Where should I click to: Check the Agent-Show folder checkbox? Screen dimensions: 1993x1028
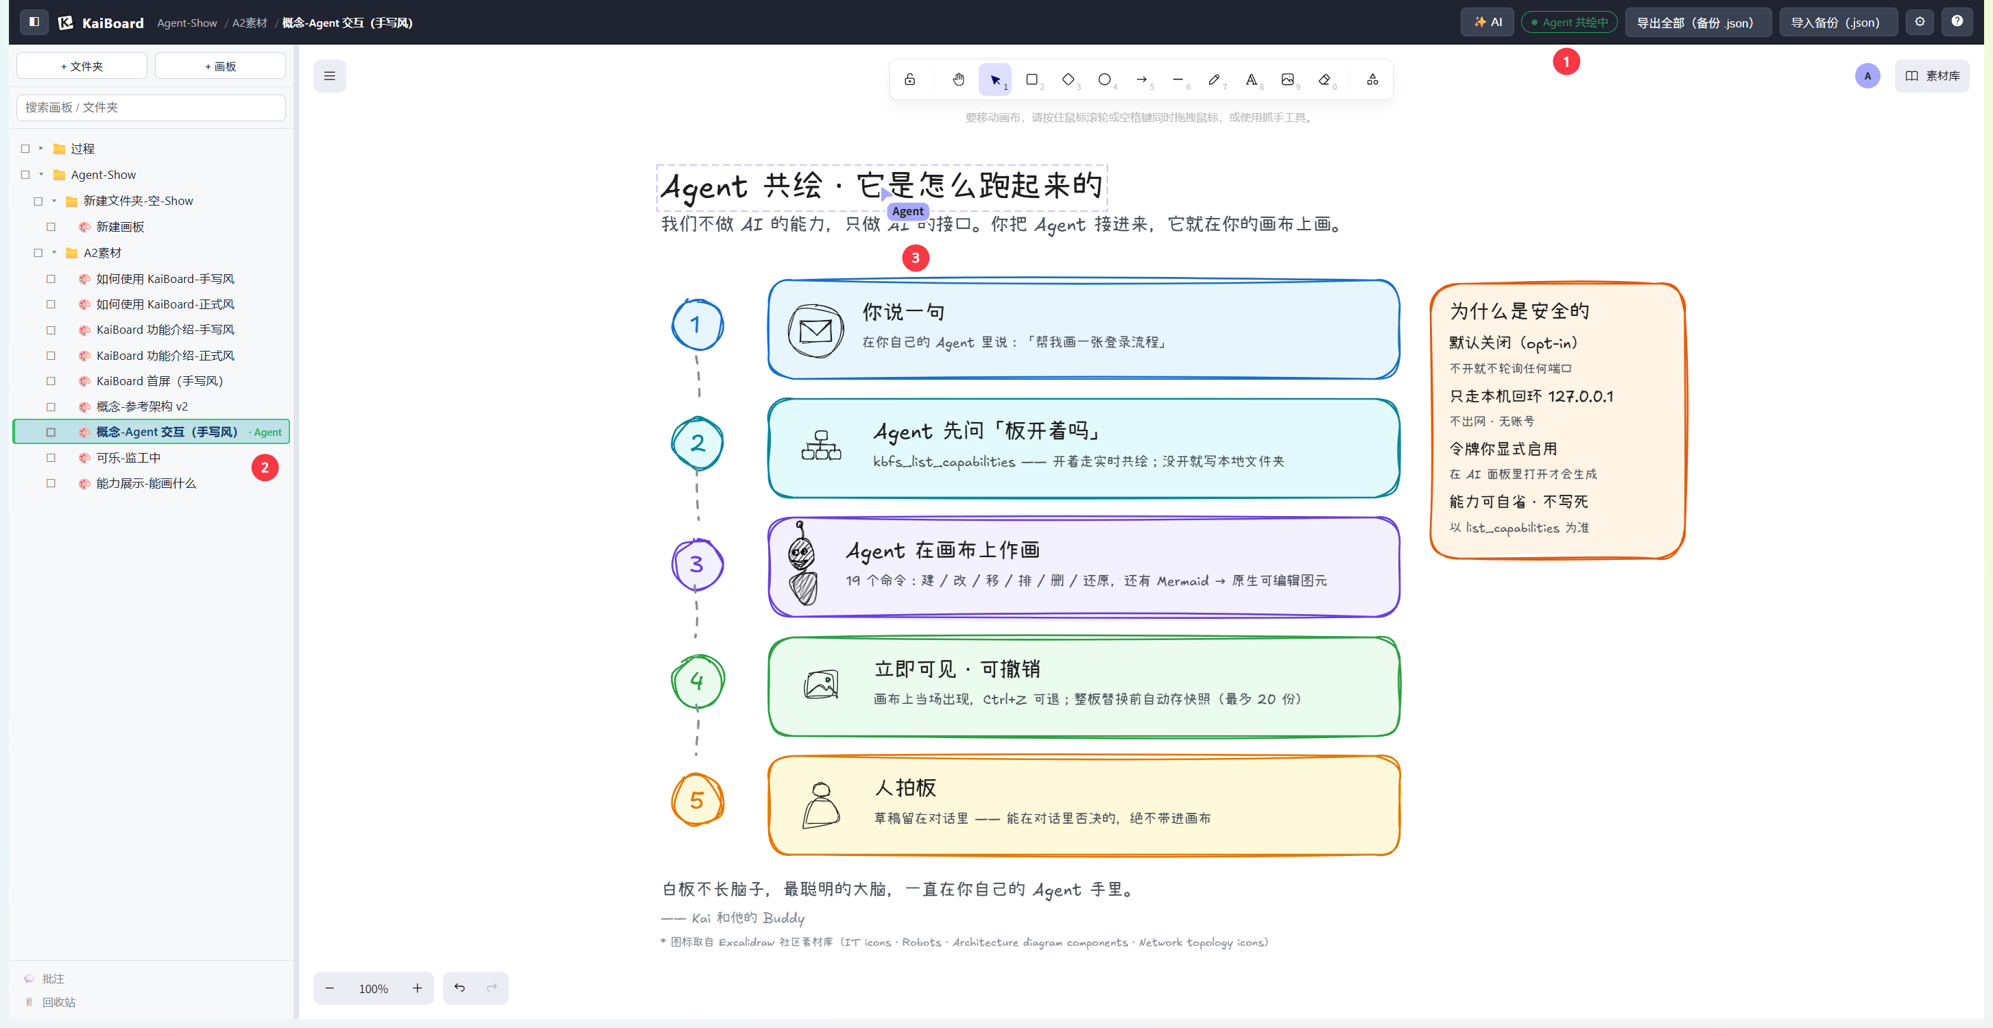click(x=25, y=175)
